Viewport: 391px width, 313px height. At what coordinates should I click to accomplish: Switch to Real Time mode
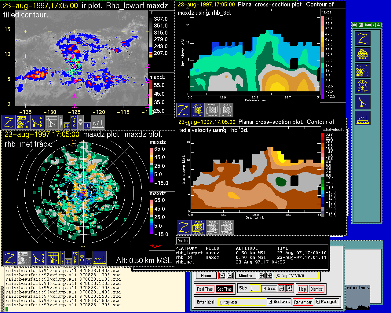pyautogui.click(x=205, y=289)
